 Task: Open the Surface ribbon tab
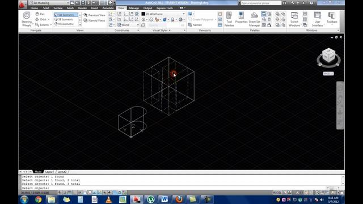58,8
